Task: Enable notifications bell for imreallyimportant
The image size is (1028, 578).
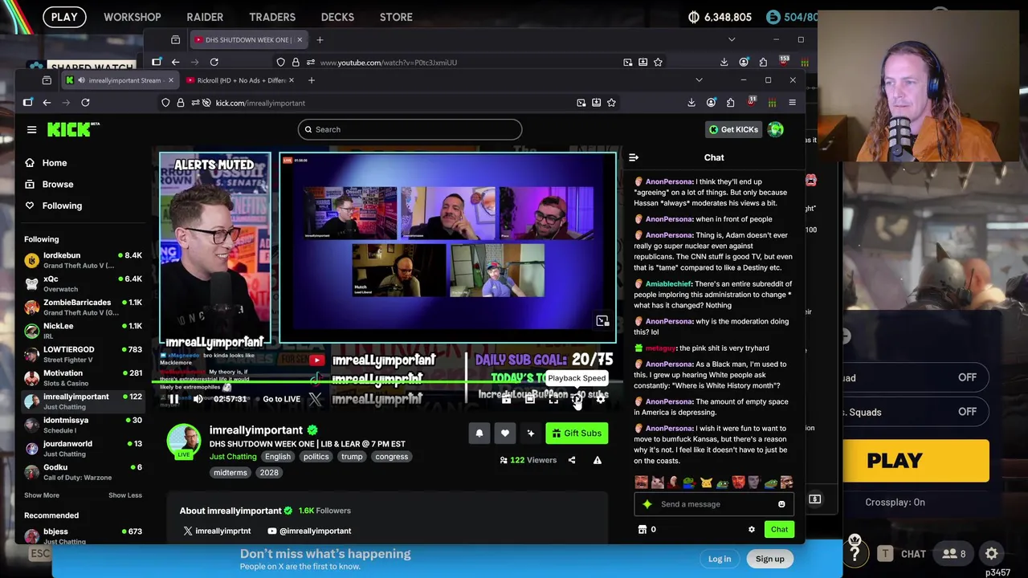Action: pyautogui.click(x=479, y=433)
